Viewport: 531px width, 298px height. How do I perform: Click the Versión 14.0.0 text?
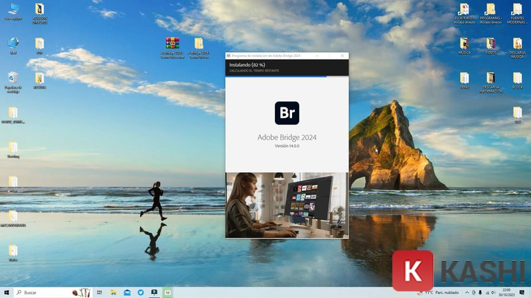click(287, 146)
